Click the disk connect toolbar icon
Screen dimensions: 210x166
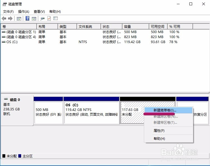[x=42, y=19]
